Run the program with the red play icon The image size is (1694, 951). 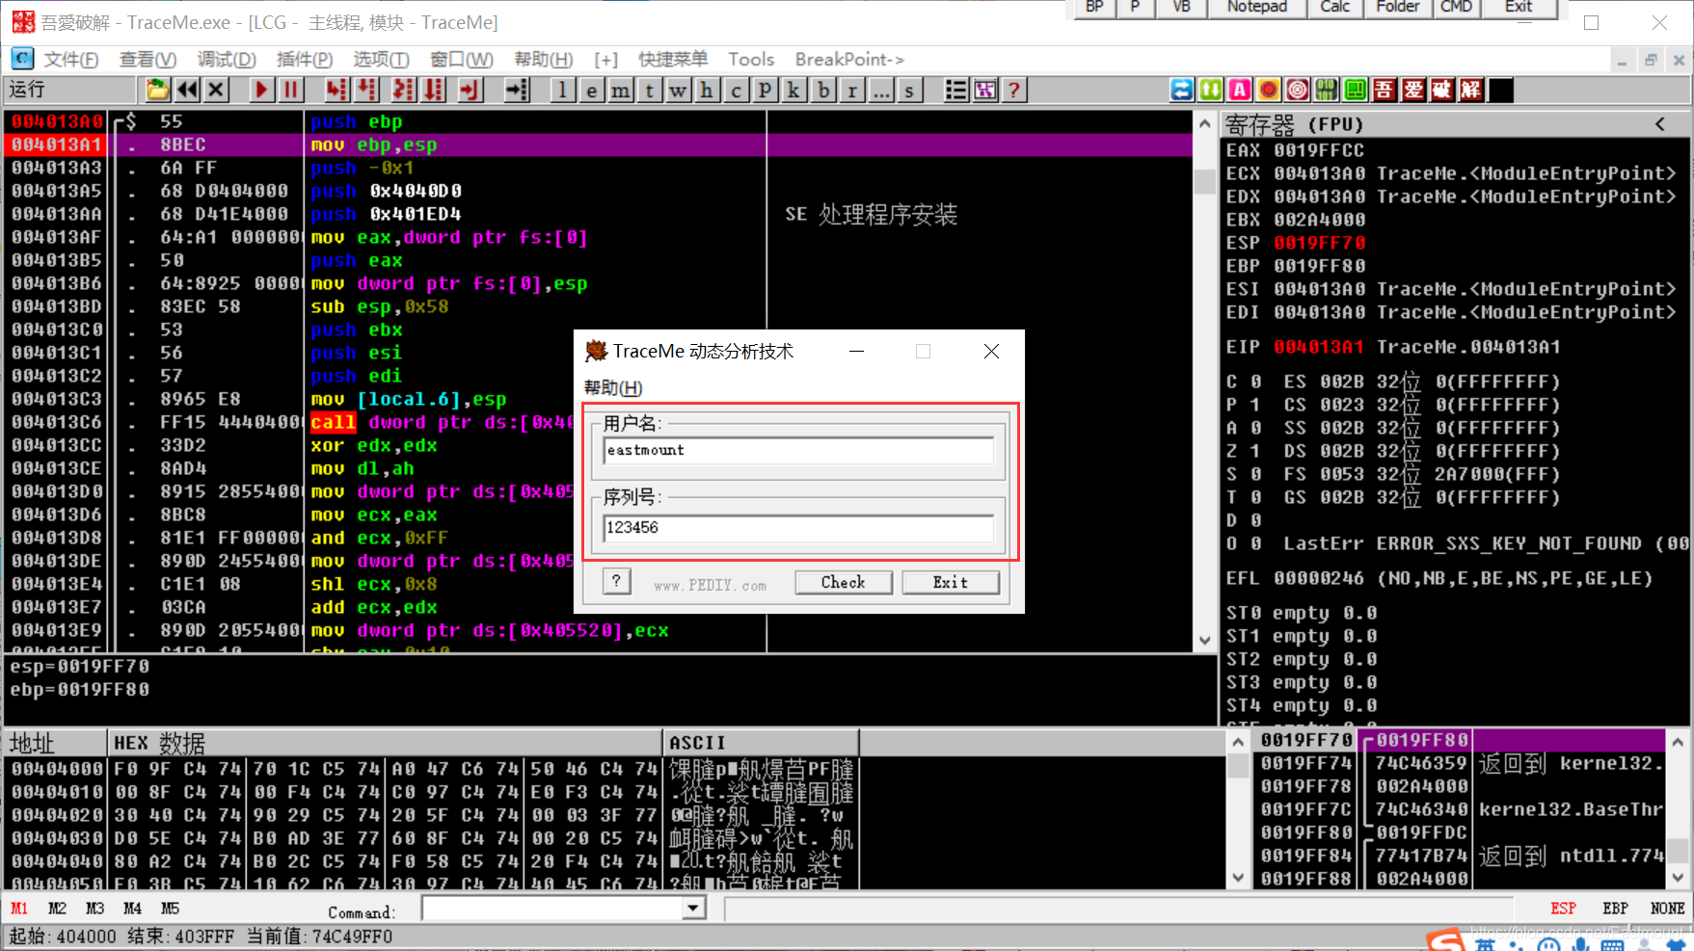point(261,91)
